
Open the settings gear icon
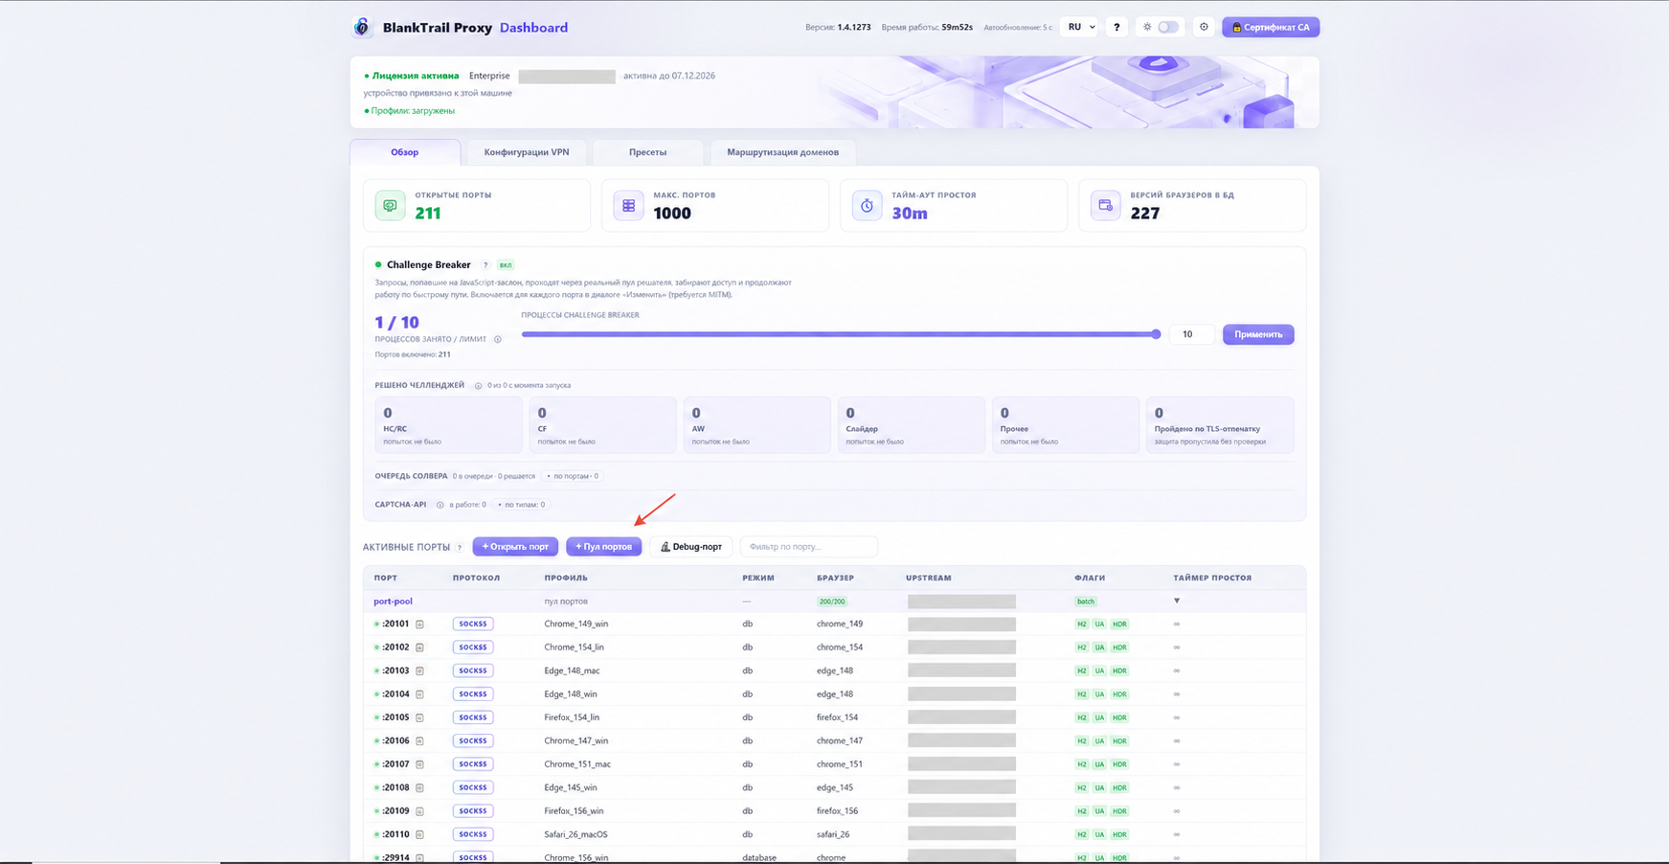click(1204, 27)
